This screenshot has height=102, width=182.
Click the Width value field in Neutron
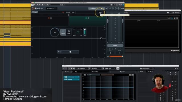[x=120, y=53]
